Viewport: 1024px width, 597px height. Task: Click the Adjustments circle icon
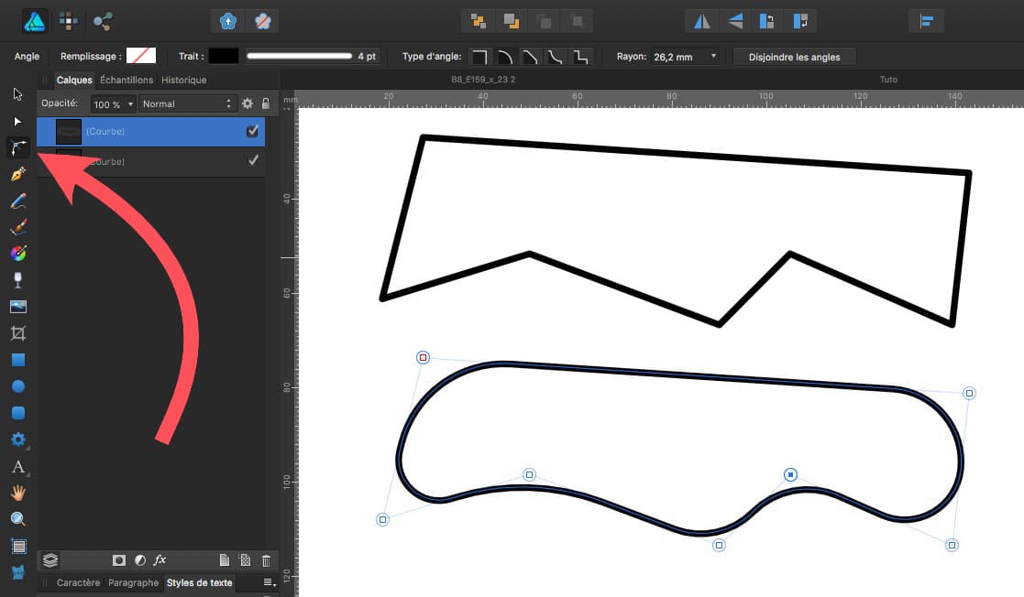[139, 560]
